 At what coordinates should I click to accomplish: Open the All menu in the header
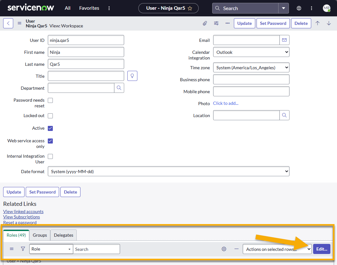[67, 8]
